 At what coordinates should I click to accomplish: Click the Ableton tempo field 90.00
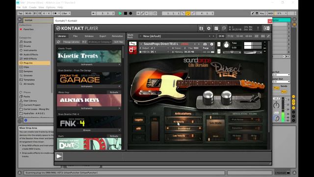pyautogui.click(x=28, y=13)
